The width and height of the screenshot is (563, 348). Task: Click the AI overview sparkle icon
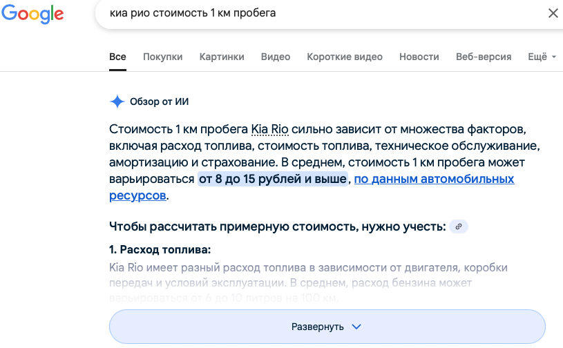click(x=117, y=101)
